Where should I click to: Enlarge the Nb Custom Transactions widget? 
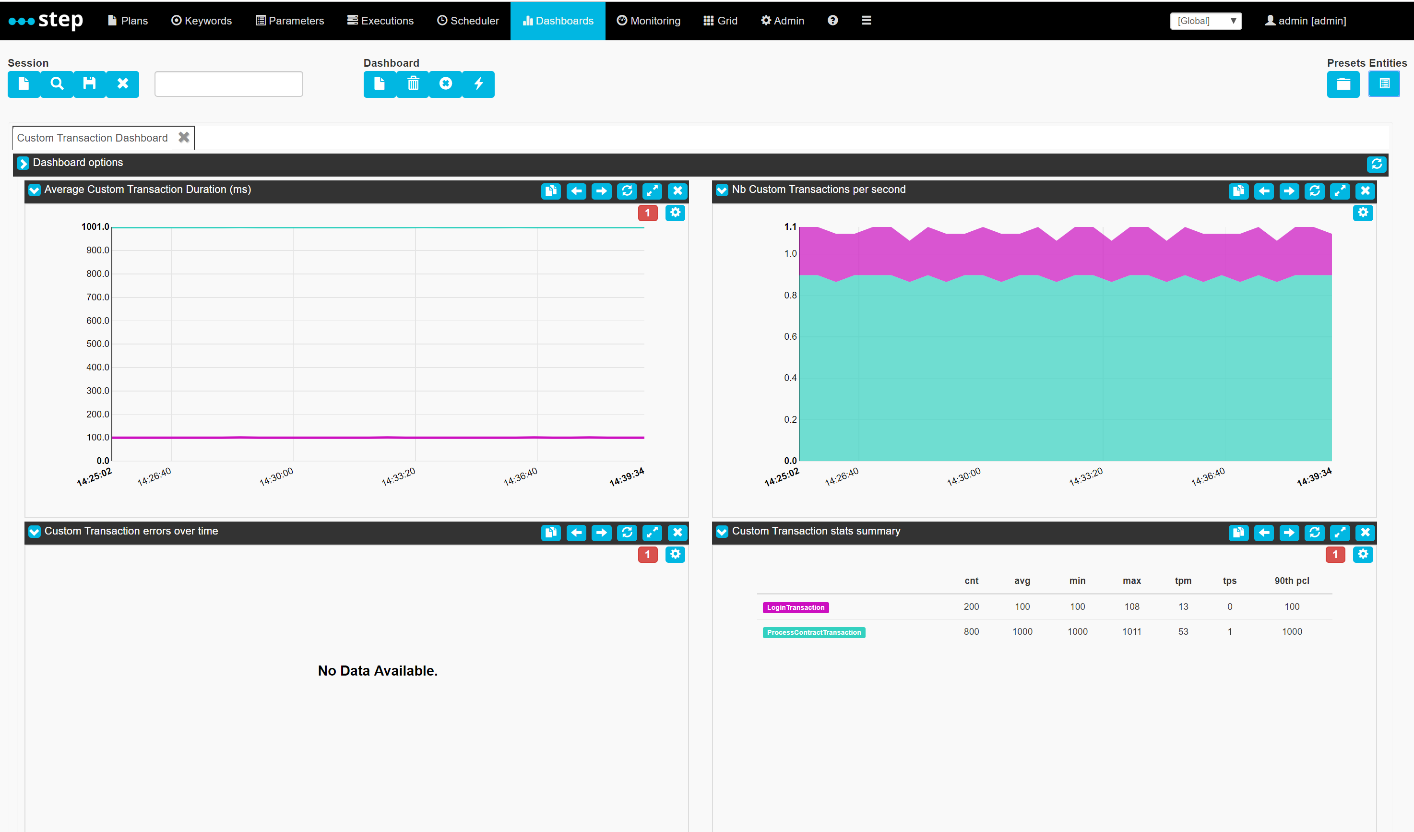tap(1340, 191)
